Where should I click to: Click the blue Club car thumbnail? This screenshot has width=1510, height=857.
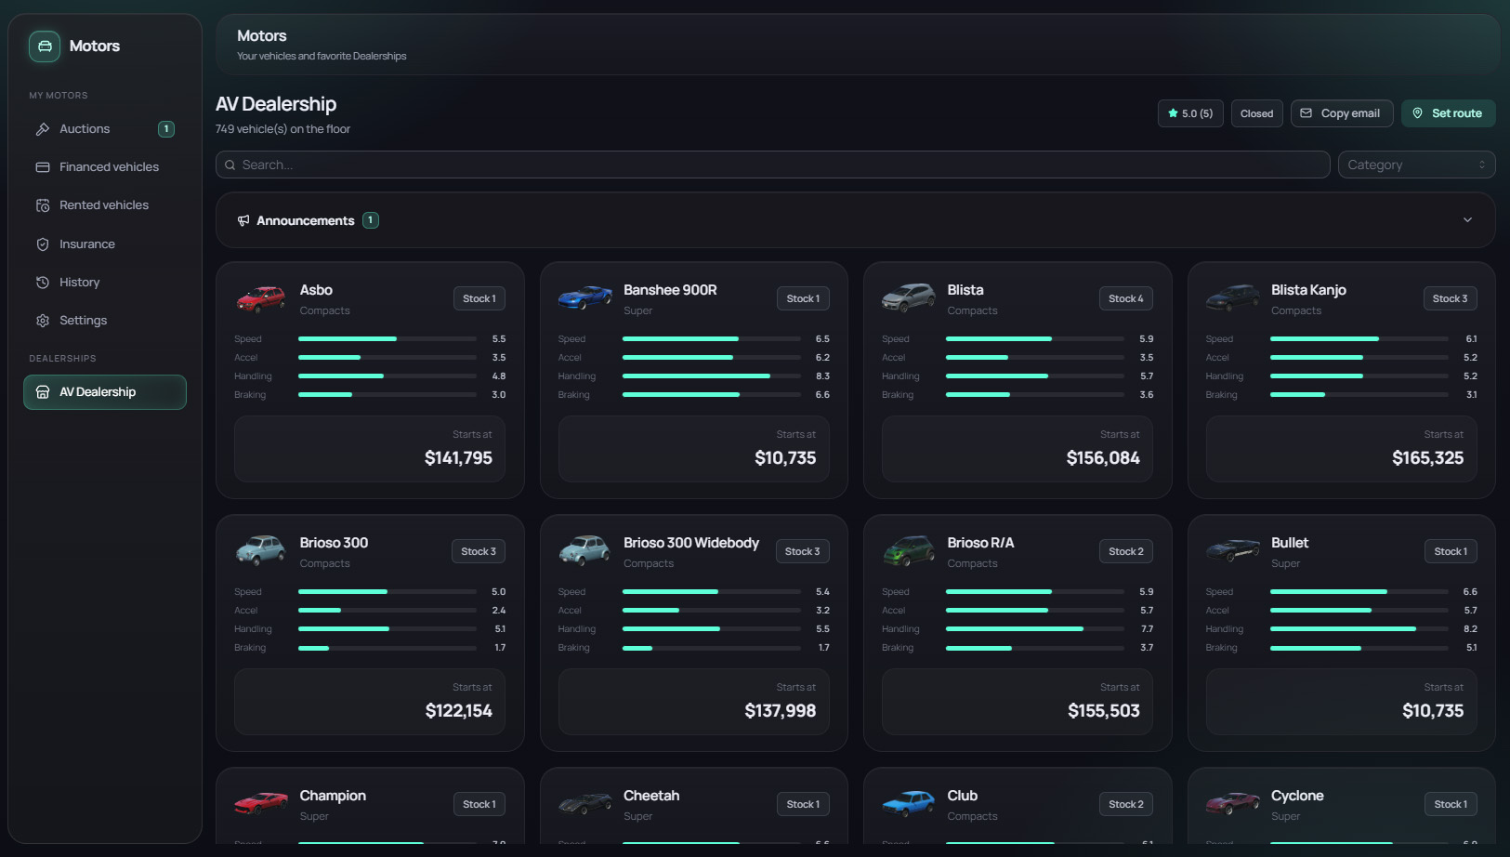[909, 803]
